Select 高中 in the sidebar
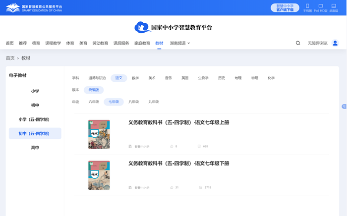This screenshot has height=216, width=347. pyautogui.click(x=35, y=148)
